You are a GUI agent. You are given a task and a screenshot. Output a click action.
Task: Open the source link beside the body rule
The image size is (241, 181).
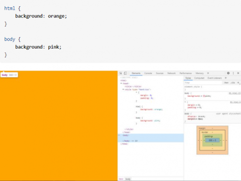click(235, 93)
